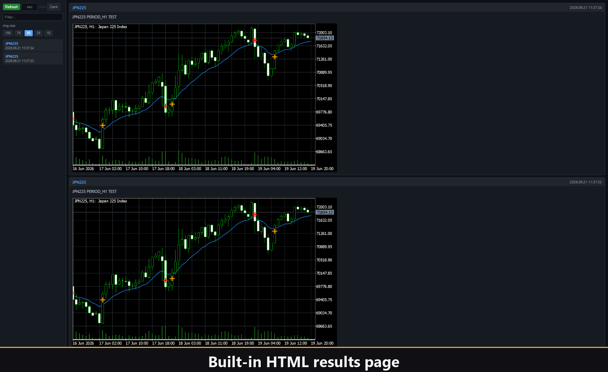This screenshot has height=372, width=608.
Task: Focus the sec auto-refresh interval field
Action: coord(30,7)
